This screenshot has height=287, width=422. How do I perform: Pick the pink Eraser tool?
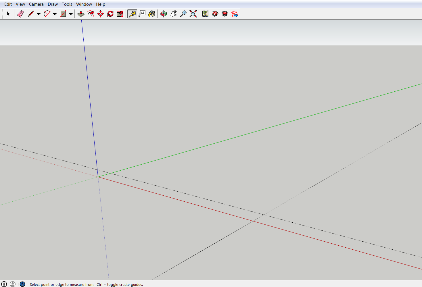click(20, 14)
